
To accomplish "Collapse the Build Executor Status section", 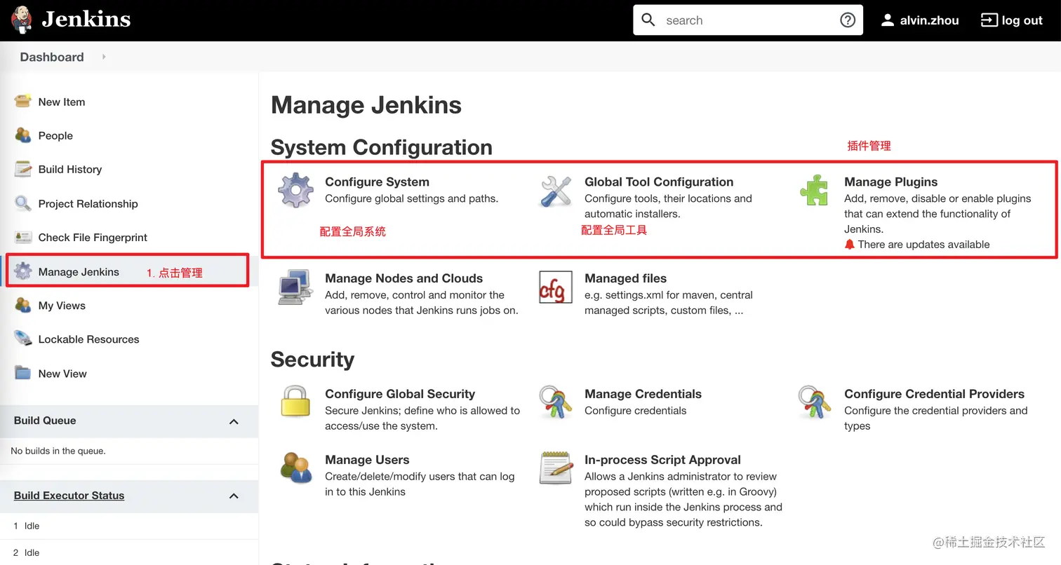I will tap(234, 496).
